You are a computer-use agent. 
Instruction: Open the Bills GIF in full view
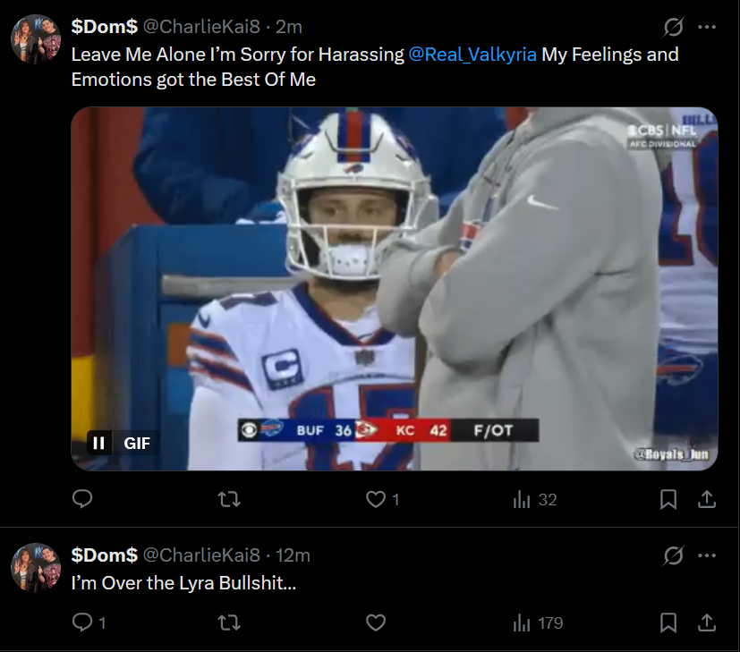394,286
